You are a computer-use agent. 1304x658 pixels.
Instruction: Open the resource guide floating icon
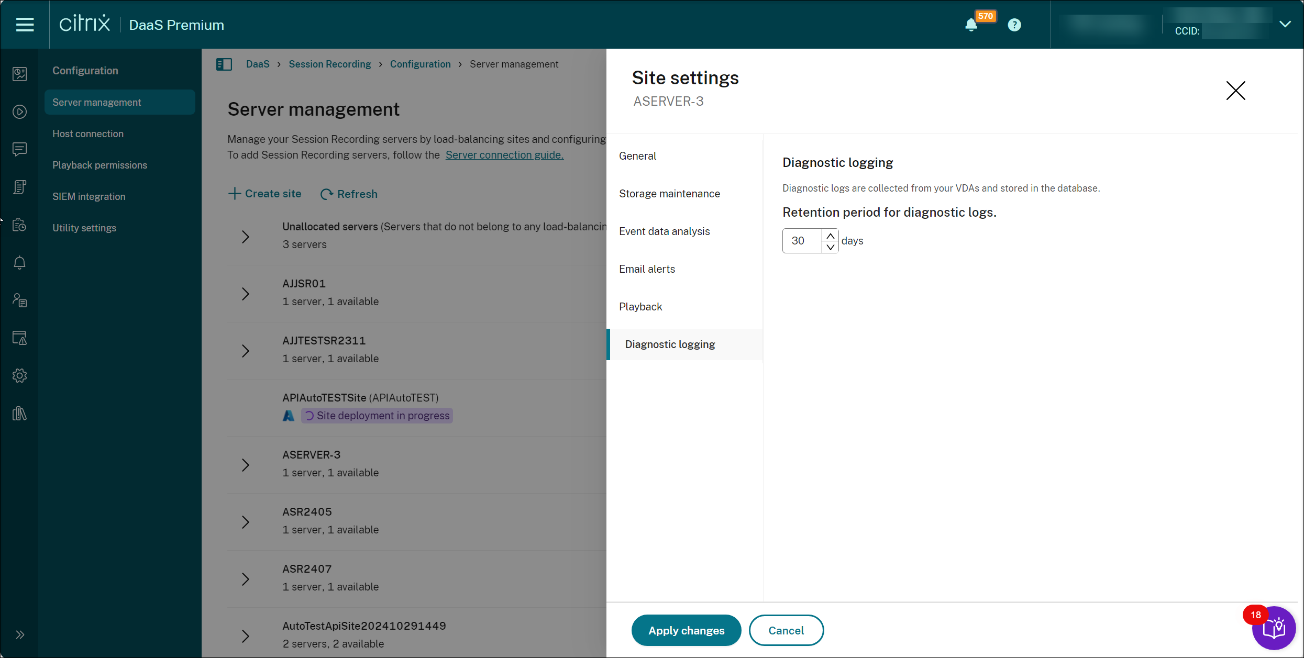[x=1274, y=628]
